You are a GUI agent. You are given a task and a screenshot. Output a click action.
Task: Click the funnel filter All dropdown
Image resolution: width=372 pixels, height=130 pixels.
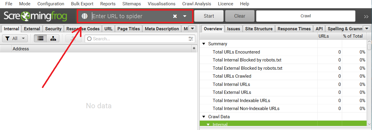(15, 39)
